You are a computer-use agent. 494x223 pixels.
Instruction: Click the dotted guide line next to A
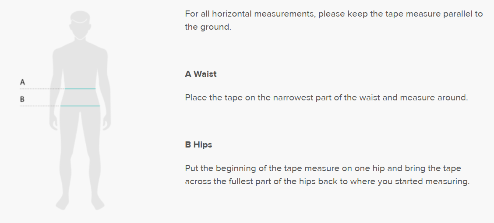tap(42, 89)
